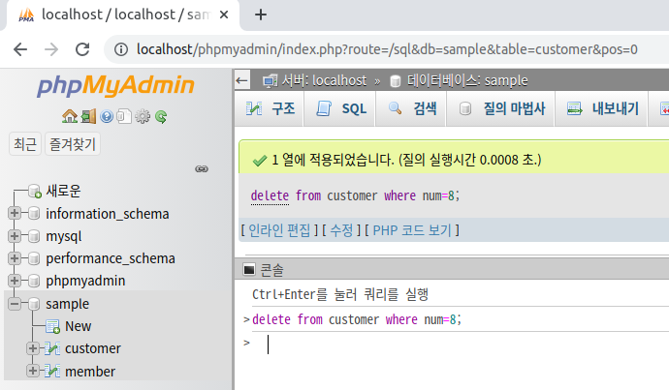
Task: Click the browser reload button
Action: tap(82, 49)
